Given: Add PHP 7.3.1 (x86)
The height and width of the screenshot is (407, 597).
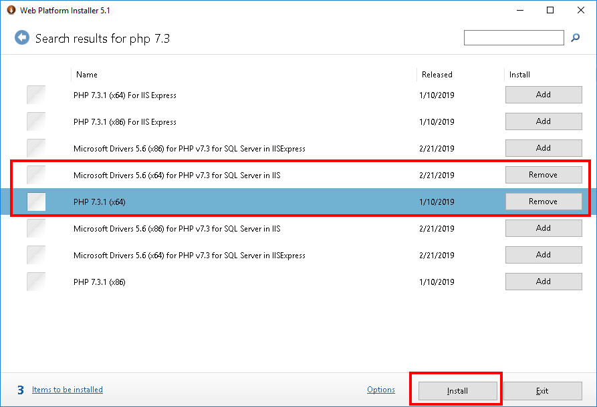Looking at the screenshot, I should [x=544, y=281].
